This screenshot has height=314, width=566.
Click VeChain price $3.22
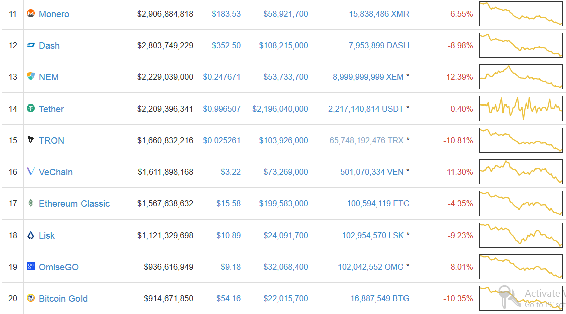pos(231,172)
